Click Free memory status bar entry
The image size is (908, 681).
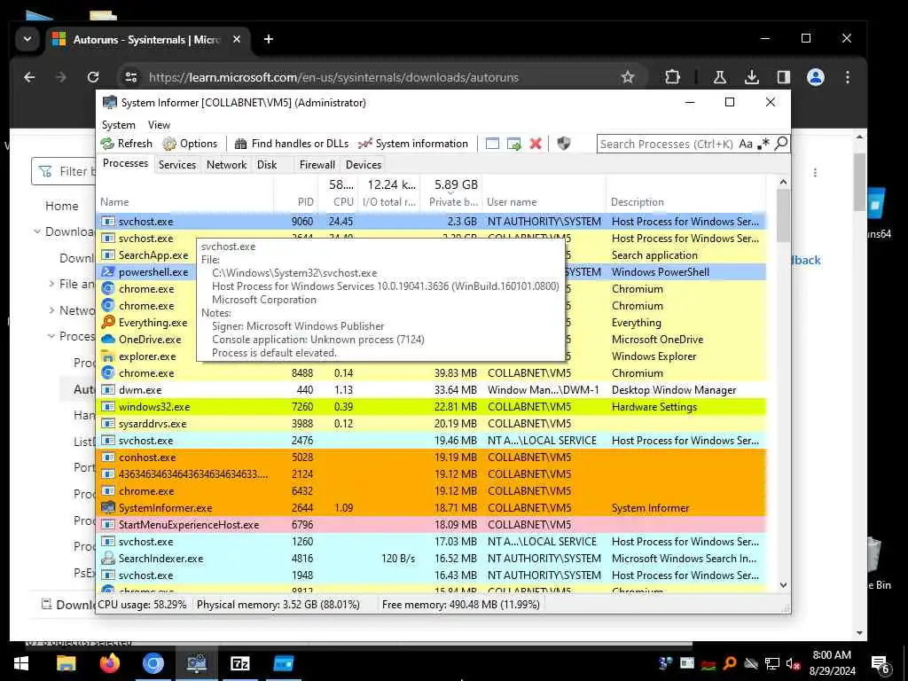(461, 605)
